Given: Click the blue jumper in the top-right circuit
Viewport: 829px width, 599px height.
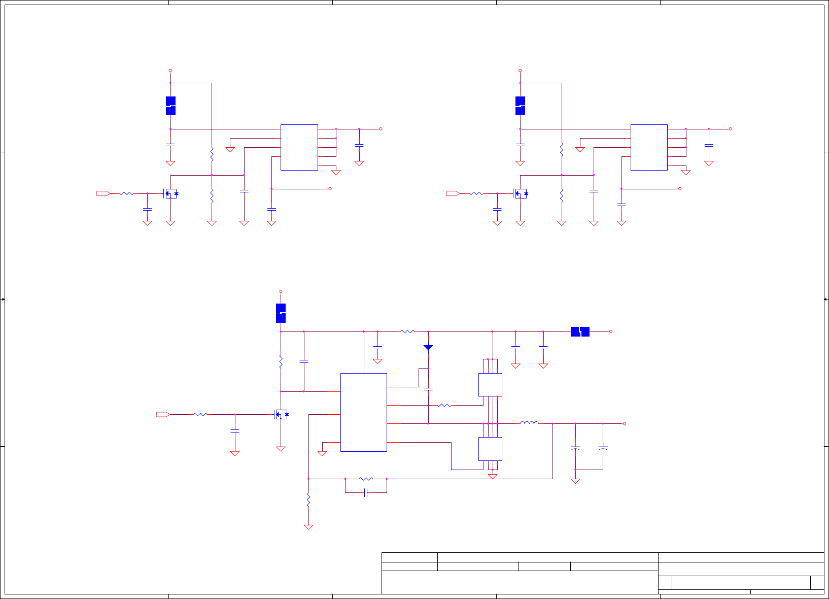Looking at the screenshot, I should (520, 106).
